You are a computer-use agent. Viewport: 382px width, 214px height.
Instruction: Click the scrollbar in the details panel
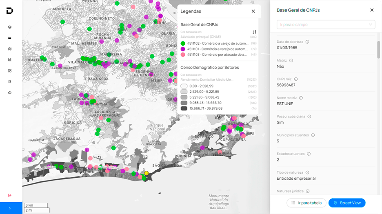coord(379,50)
